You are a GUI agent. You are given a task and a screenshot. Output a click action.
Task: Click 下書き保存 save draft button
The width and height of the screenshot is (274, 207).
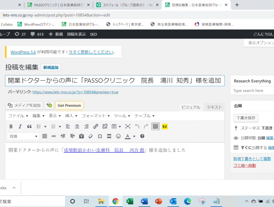point(246,118)
